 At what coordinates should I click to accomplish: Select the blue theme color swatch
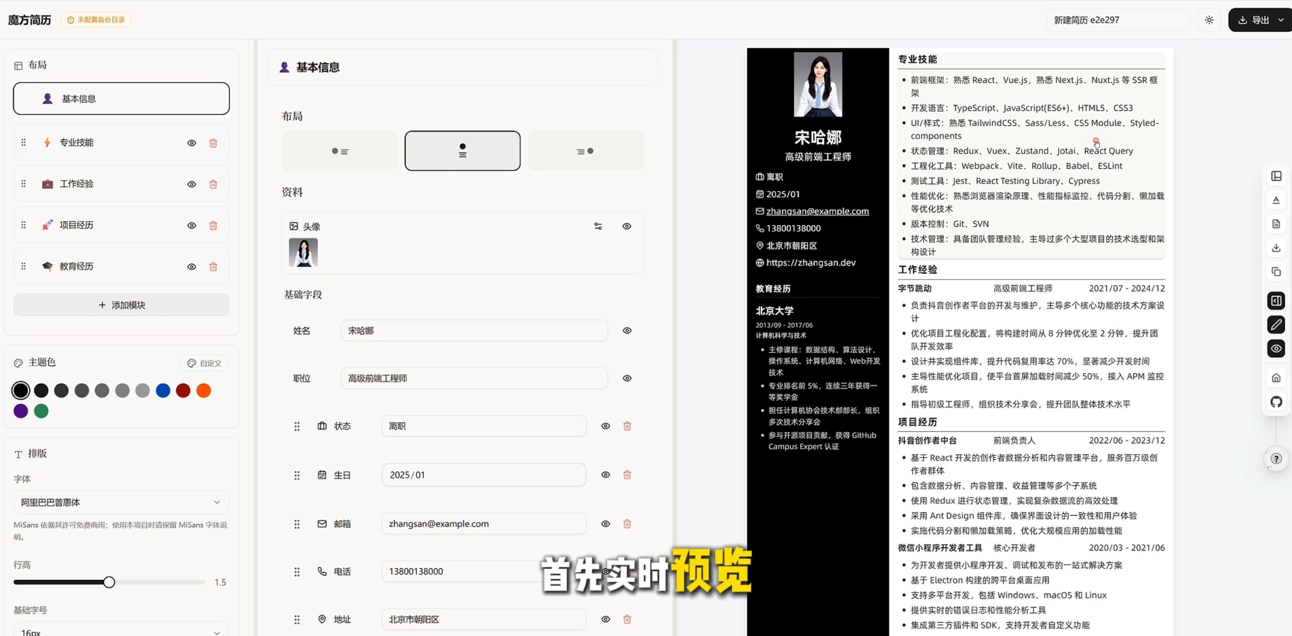[x=163, y=390]
